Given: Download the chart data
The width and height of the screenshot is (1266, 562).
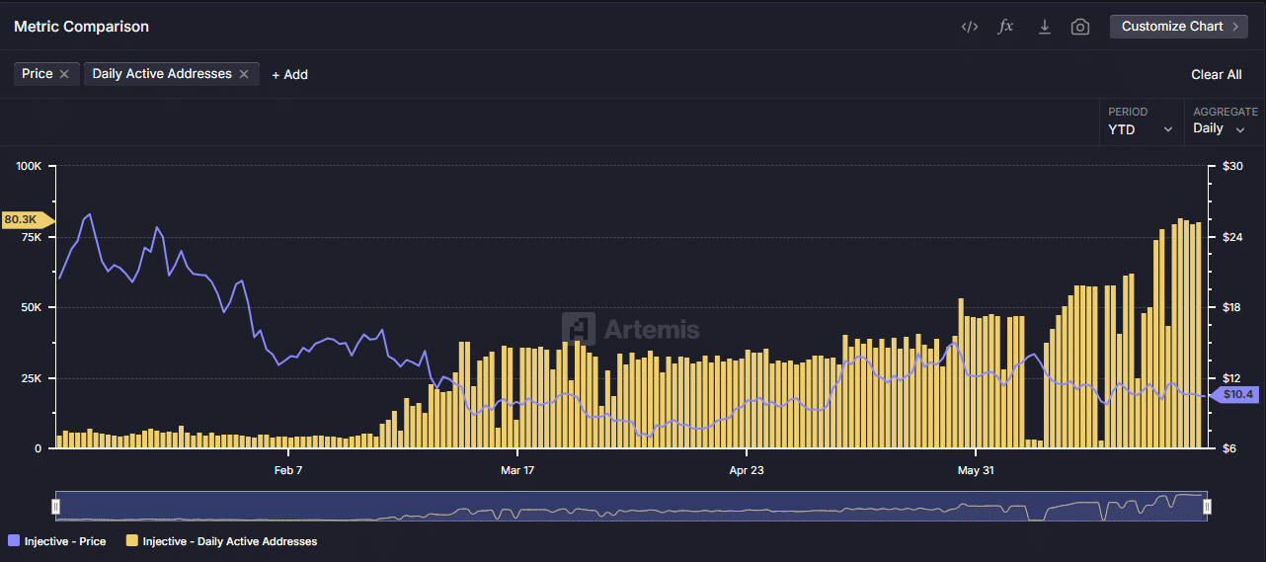Looking at the screenshot, I should tap(1044, 27).
